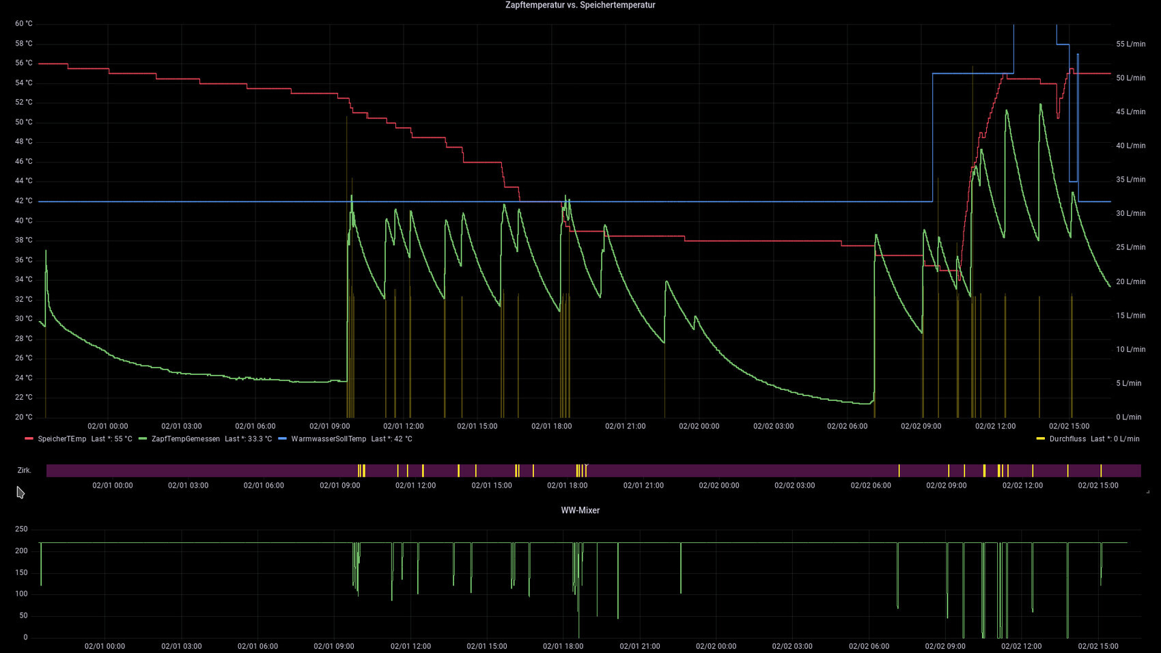Open the Zapftemperatur vs. Speichertemperatur panel title menu
The width and height of the screenshot is (1161, 653).
(580, 5)
